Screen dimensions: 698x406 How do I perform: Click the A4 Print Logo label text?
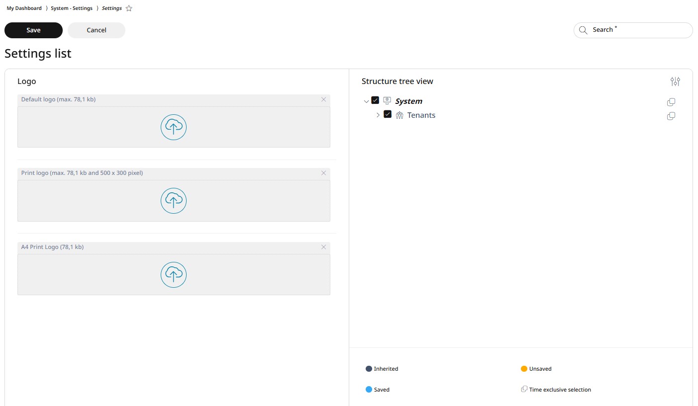pyautogui.click(x=52, y=247)
